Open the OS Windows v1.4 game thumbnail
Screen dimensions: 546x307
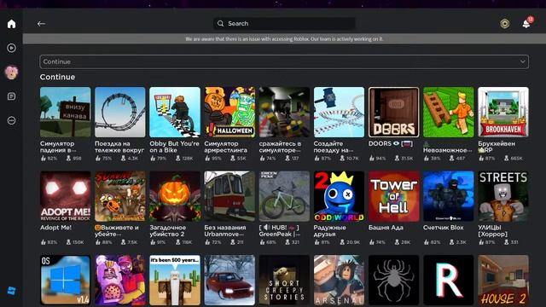[65, 281]
